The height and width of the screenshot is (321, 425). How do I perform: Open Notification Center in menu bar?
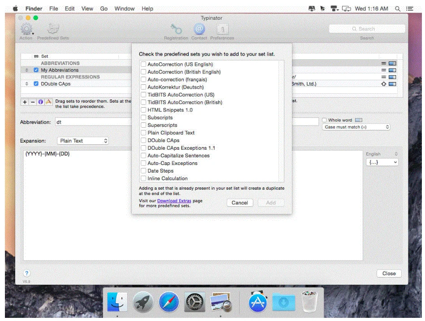point(410,9)
